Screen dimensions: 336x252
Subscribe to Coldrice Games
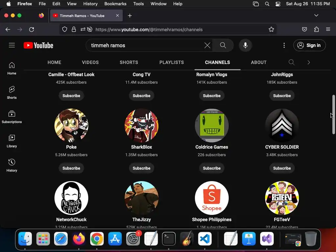212,168
